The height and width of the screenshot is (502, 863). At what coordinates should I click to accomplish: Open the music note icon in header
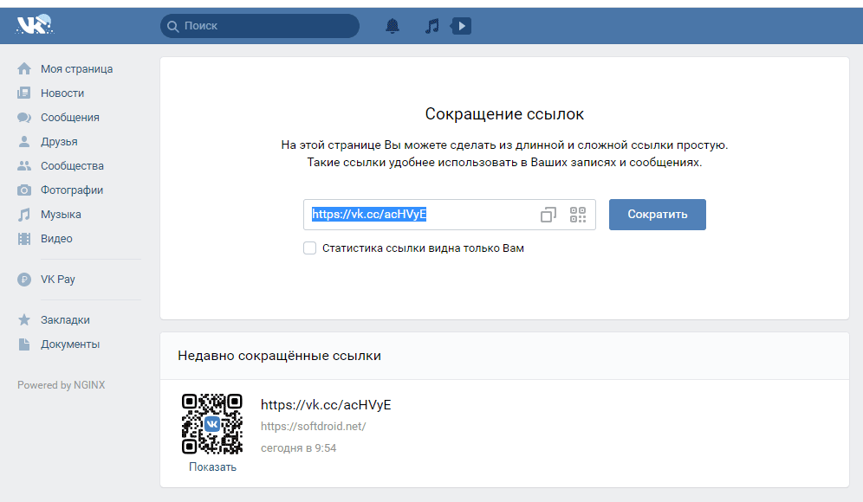tap(432, 26)
